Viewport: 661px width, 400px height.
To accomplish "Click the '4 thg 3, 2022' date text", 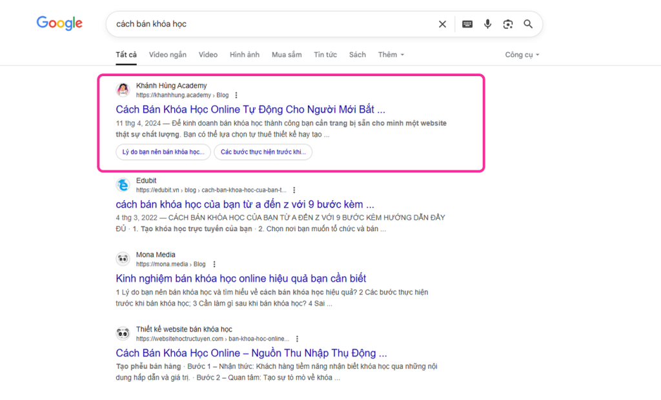I will pyautogui.click(x=137, y=218).
